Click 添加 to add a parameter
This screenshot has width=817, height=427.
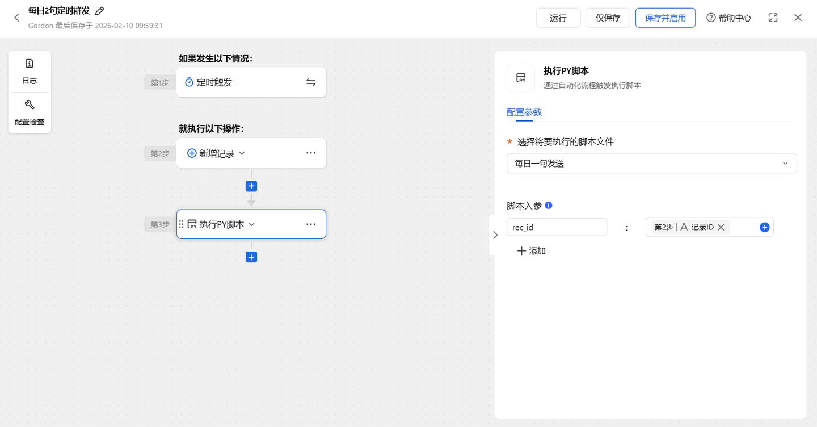tap(532, 251)
